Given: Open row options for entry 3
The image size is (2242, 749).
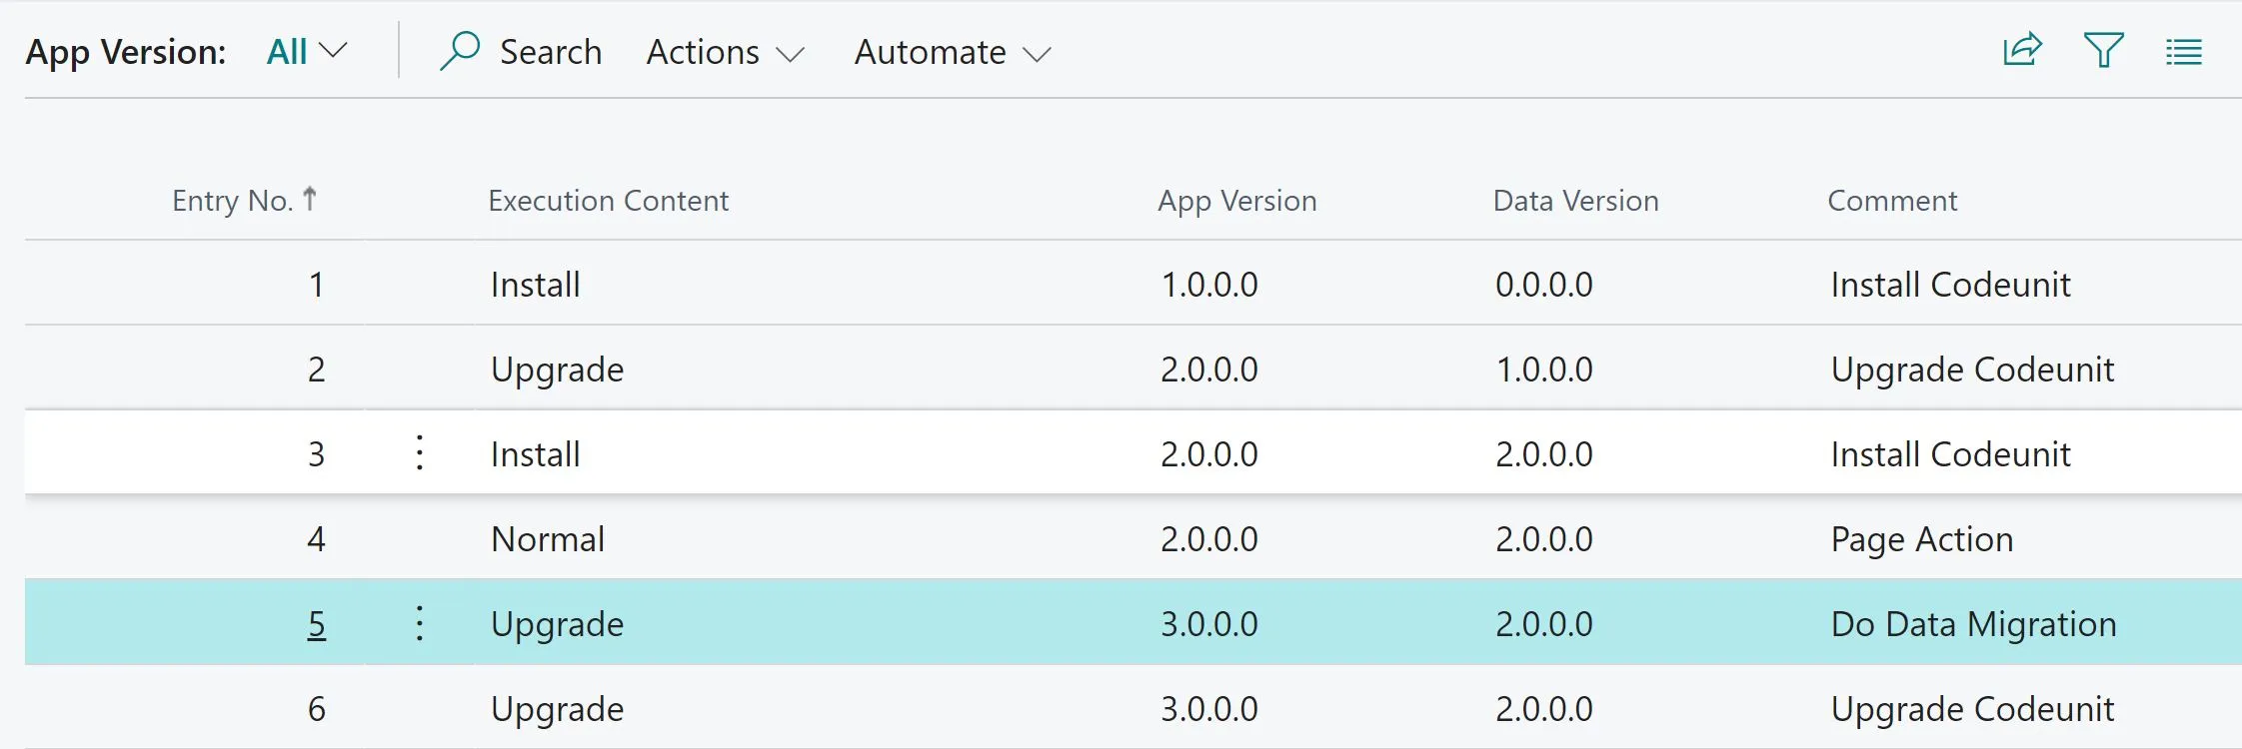Looking at the screenshot, I should (420, 453).
